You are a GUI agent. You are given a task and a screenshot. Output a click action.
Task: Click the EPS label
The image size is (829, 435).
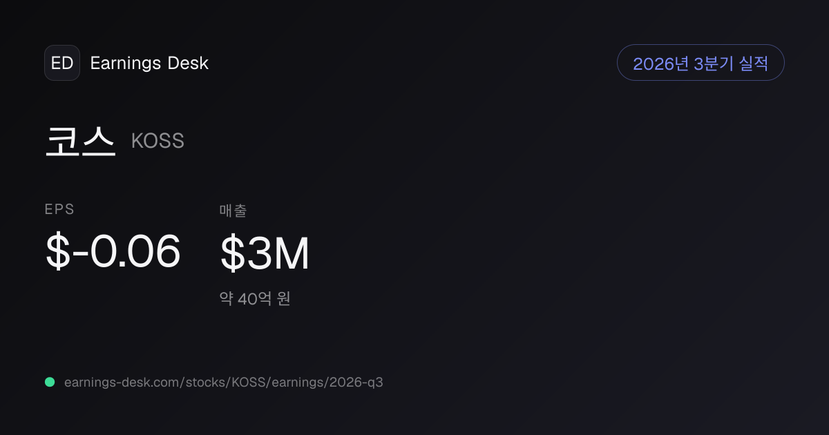click(x=59, y=209)
